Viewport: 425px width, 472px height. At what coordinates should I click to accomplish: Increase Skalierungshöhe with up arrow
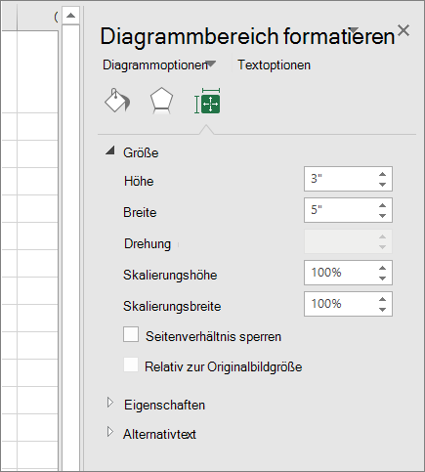pos(383,268)
